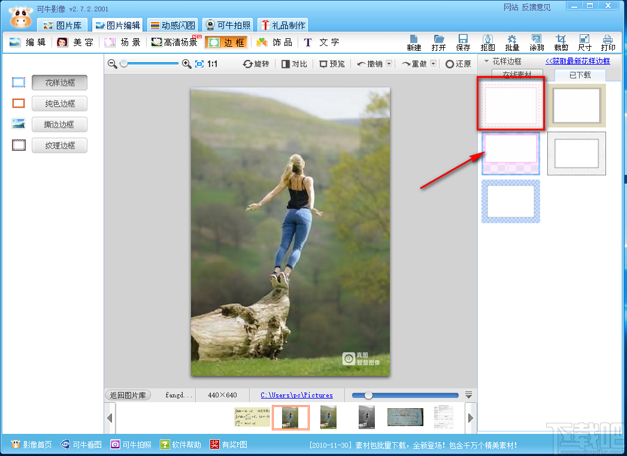Click the 打开 (open) folder icon
The image size is (627, 456).
point(438,42)
